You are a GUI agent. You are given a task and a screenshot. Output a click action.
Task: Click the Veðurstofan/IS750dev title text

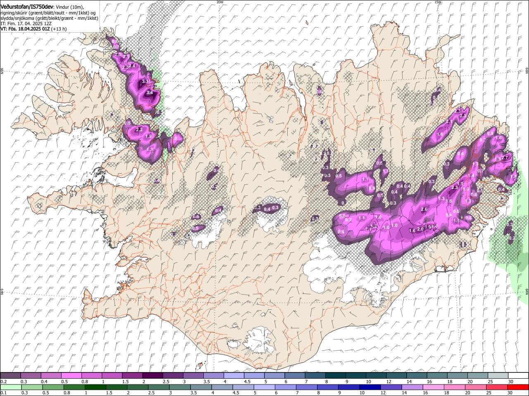27,7
